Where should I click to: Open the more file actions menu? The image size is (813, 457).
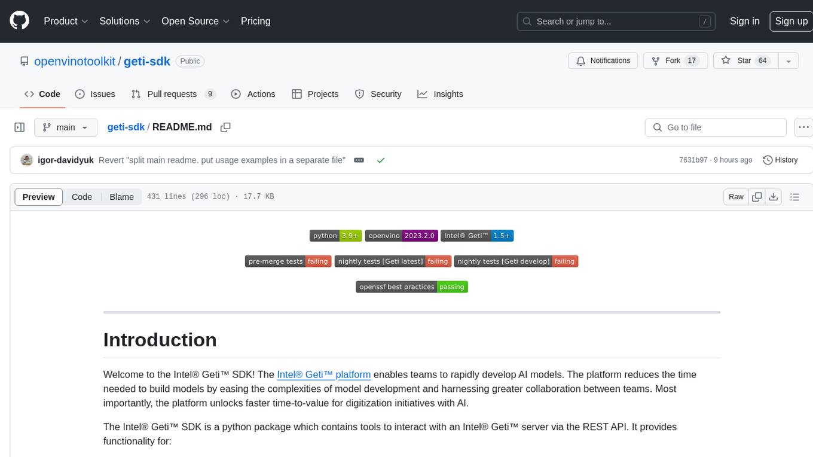(803, 127)
